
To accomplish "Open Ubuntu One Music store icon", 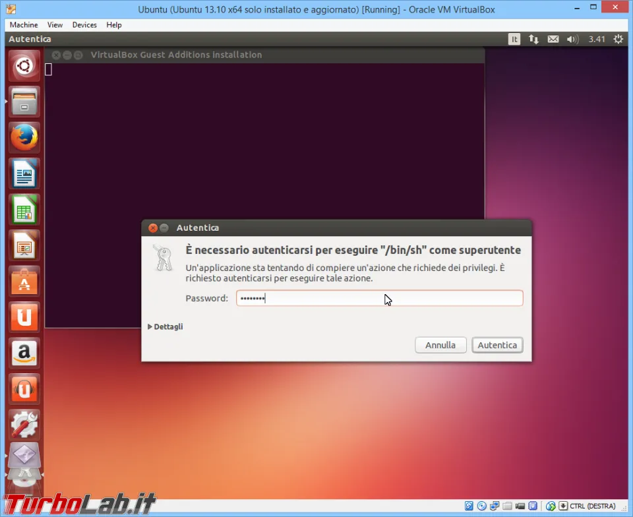I will coord(24,389).
